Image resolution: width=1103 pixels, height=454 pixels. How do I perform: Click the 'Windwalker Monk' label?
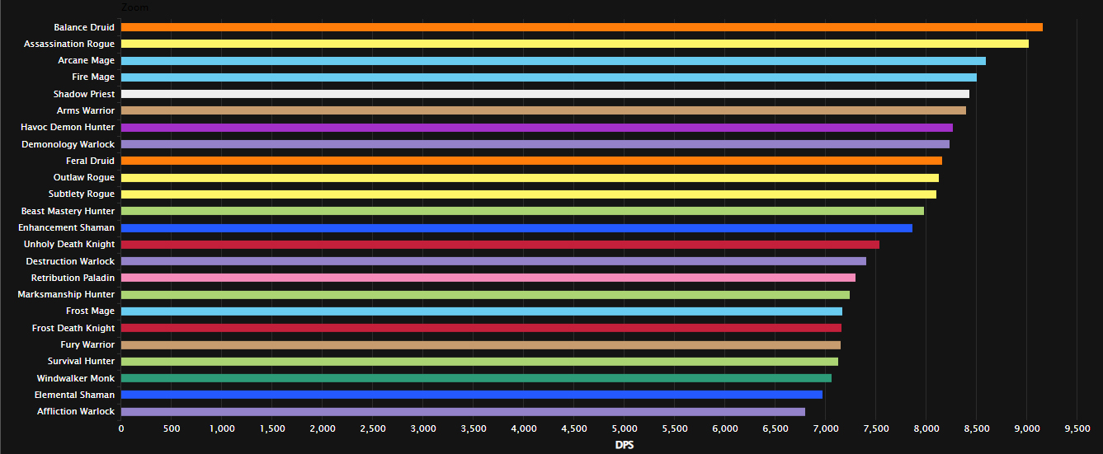76,378
